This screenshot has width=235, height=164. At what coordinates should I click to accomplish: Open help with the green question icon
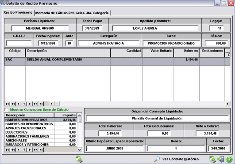pos(229,159)
